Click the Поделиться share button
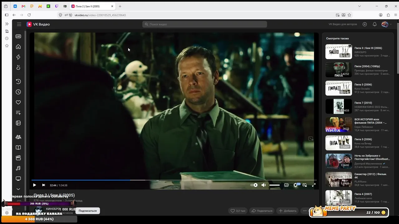This screenshot has height=224, width=399. pyautogui.click(x=262, y=211)
